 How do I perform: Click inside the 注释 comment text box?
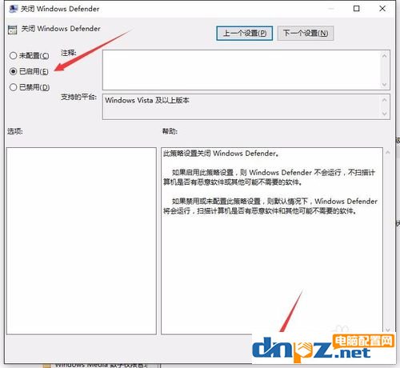point(242,70)
